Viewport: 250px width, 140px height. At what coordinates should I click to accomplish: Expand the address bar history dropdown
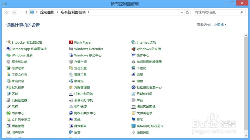click(182, 12)
